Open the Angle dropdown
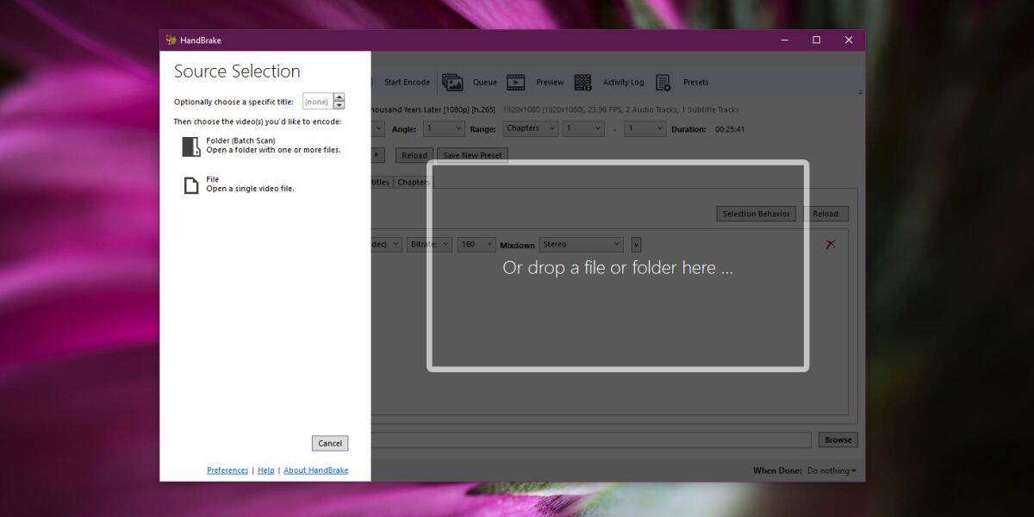Viewport: 1034px width, 517px height. coord(445,128)
